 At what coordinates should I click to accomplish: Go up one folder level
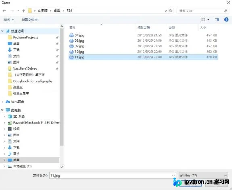point(23,11)
